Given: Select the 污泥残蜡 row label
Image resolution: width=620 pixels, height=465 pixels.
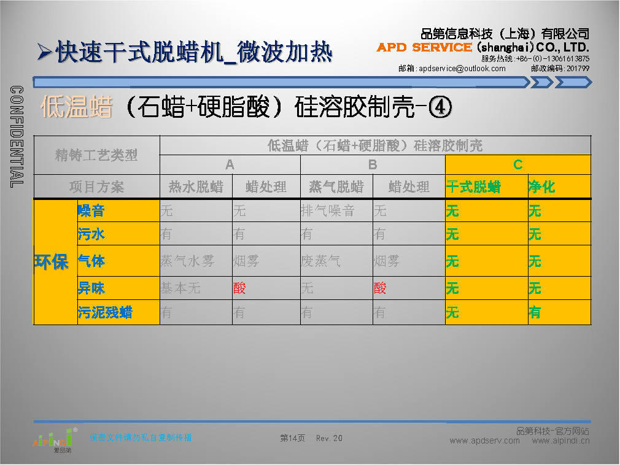Looking at the screenshot, I should [118, 312].
